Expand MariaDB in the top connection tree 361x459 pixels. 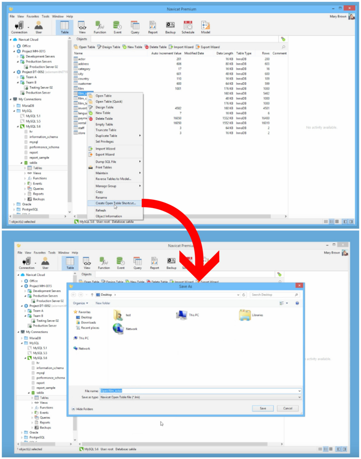[14, 106]
